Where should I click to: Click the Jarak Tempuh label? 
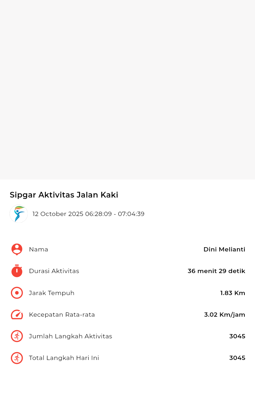coord(52,293)
